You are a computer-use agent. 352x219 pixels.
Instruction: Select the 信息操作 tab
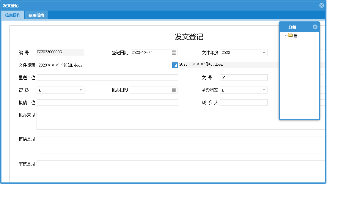click(13, 15)
